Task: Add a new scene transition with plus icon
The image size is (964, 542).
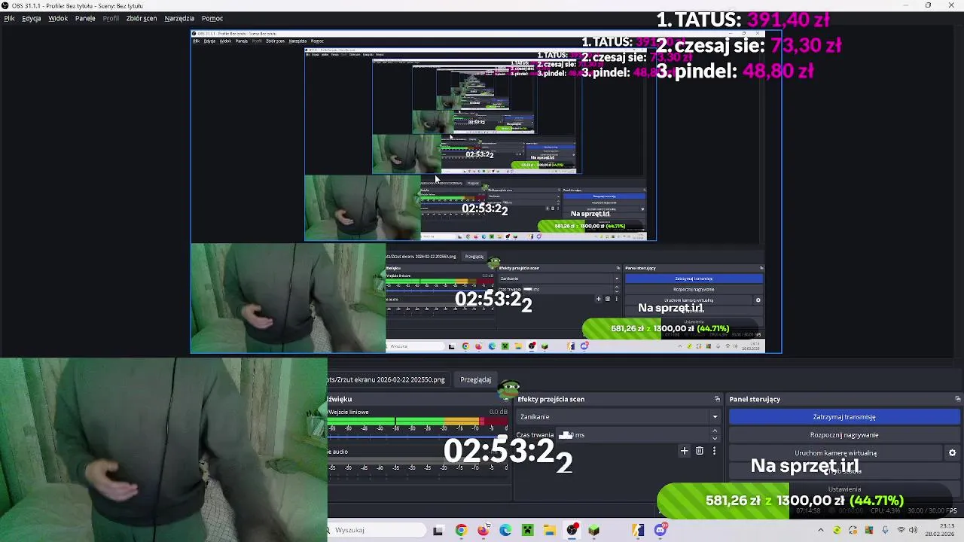Action: [x=684, y=451]
